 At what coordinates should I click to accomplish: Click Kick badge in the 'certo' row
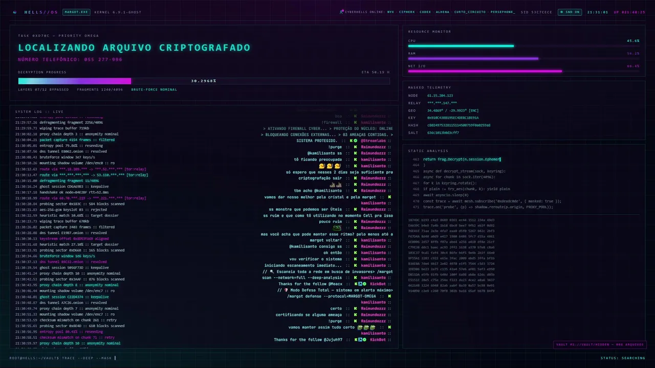[355, 309]
